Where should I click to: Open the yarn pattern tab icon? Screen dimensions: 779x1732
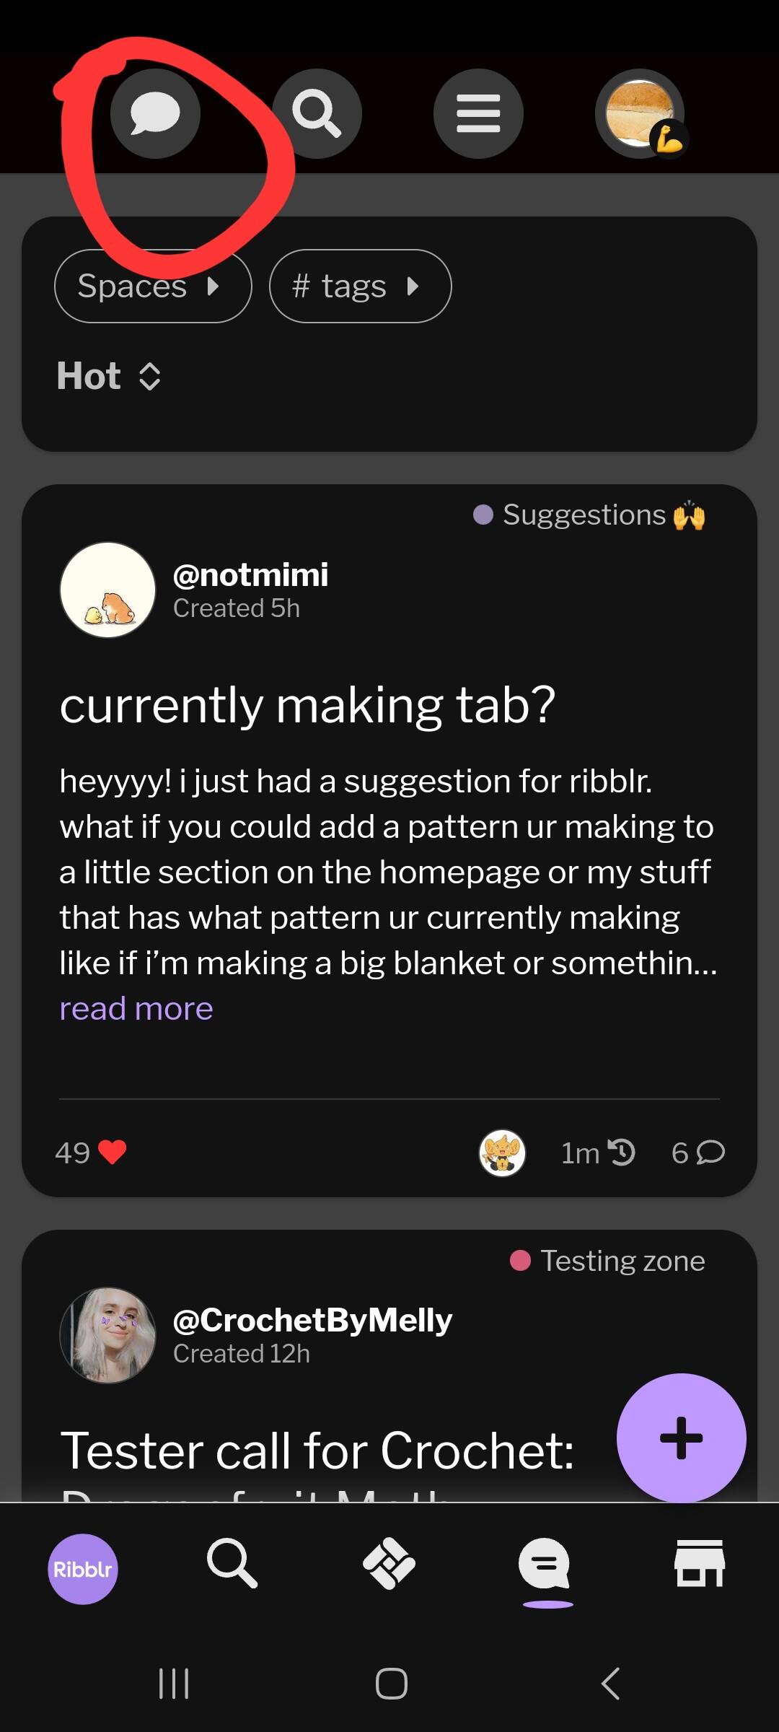[x=389, y=1563]
